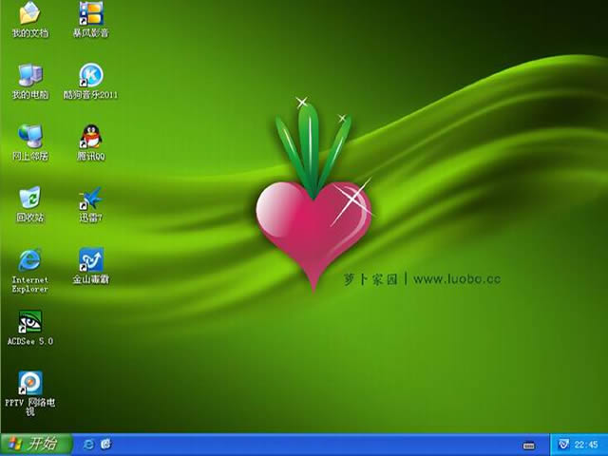
Task: Launch 腾讯QQ penguin shortcut
Action: 90,136
